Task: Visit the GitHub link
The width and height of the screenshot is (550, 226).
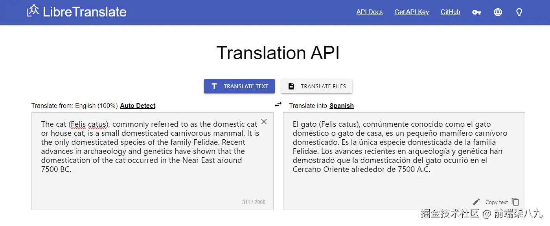Action: 450,12
